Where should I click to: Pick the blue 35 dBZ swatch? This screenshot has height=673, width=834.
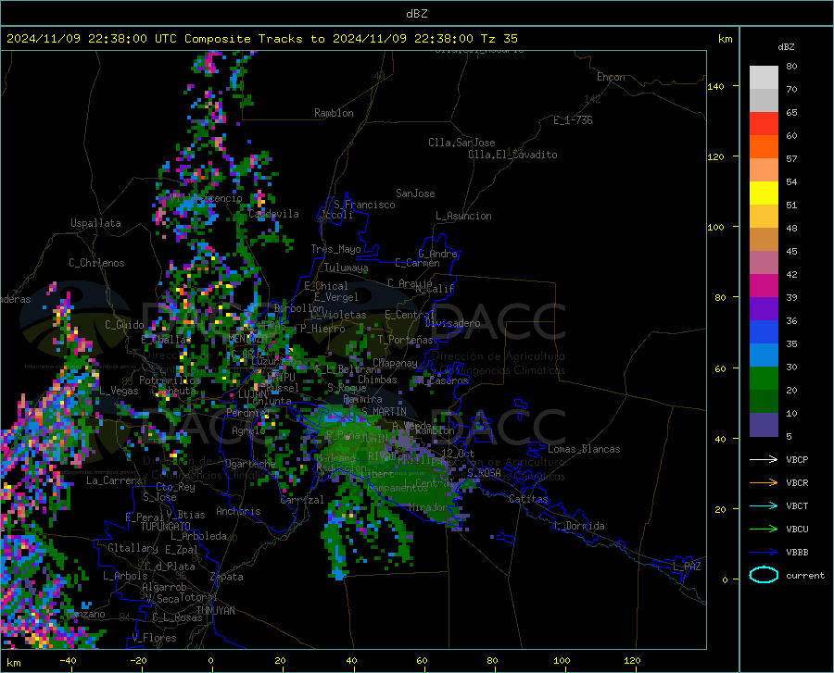coord(764,332)
